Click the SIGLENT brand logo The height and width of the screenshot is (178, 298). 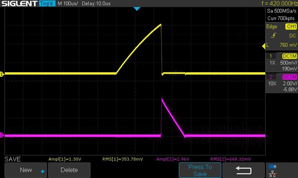coord(19,3)
